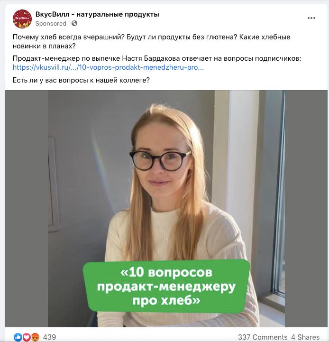Click the picture frame on the wall in the photo
Screen dimensions: 329x342
click(x=54, y=184)
